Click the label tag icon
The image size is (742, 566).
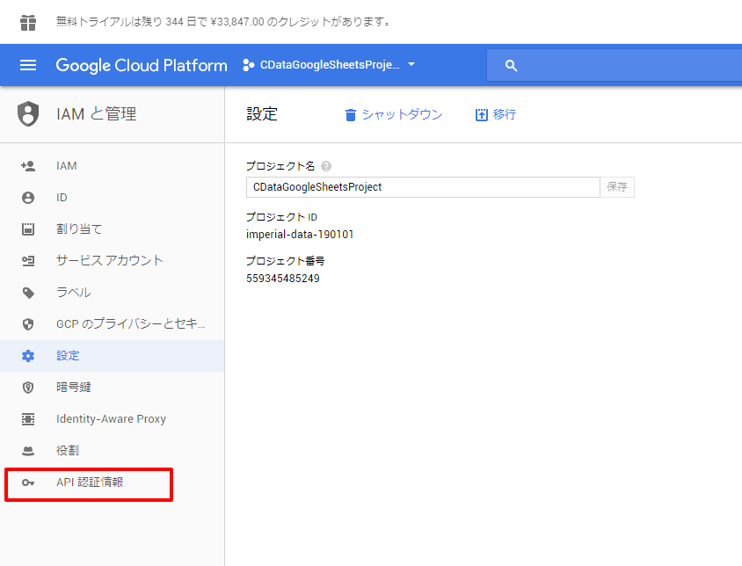[28, 293]
